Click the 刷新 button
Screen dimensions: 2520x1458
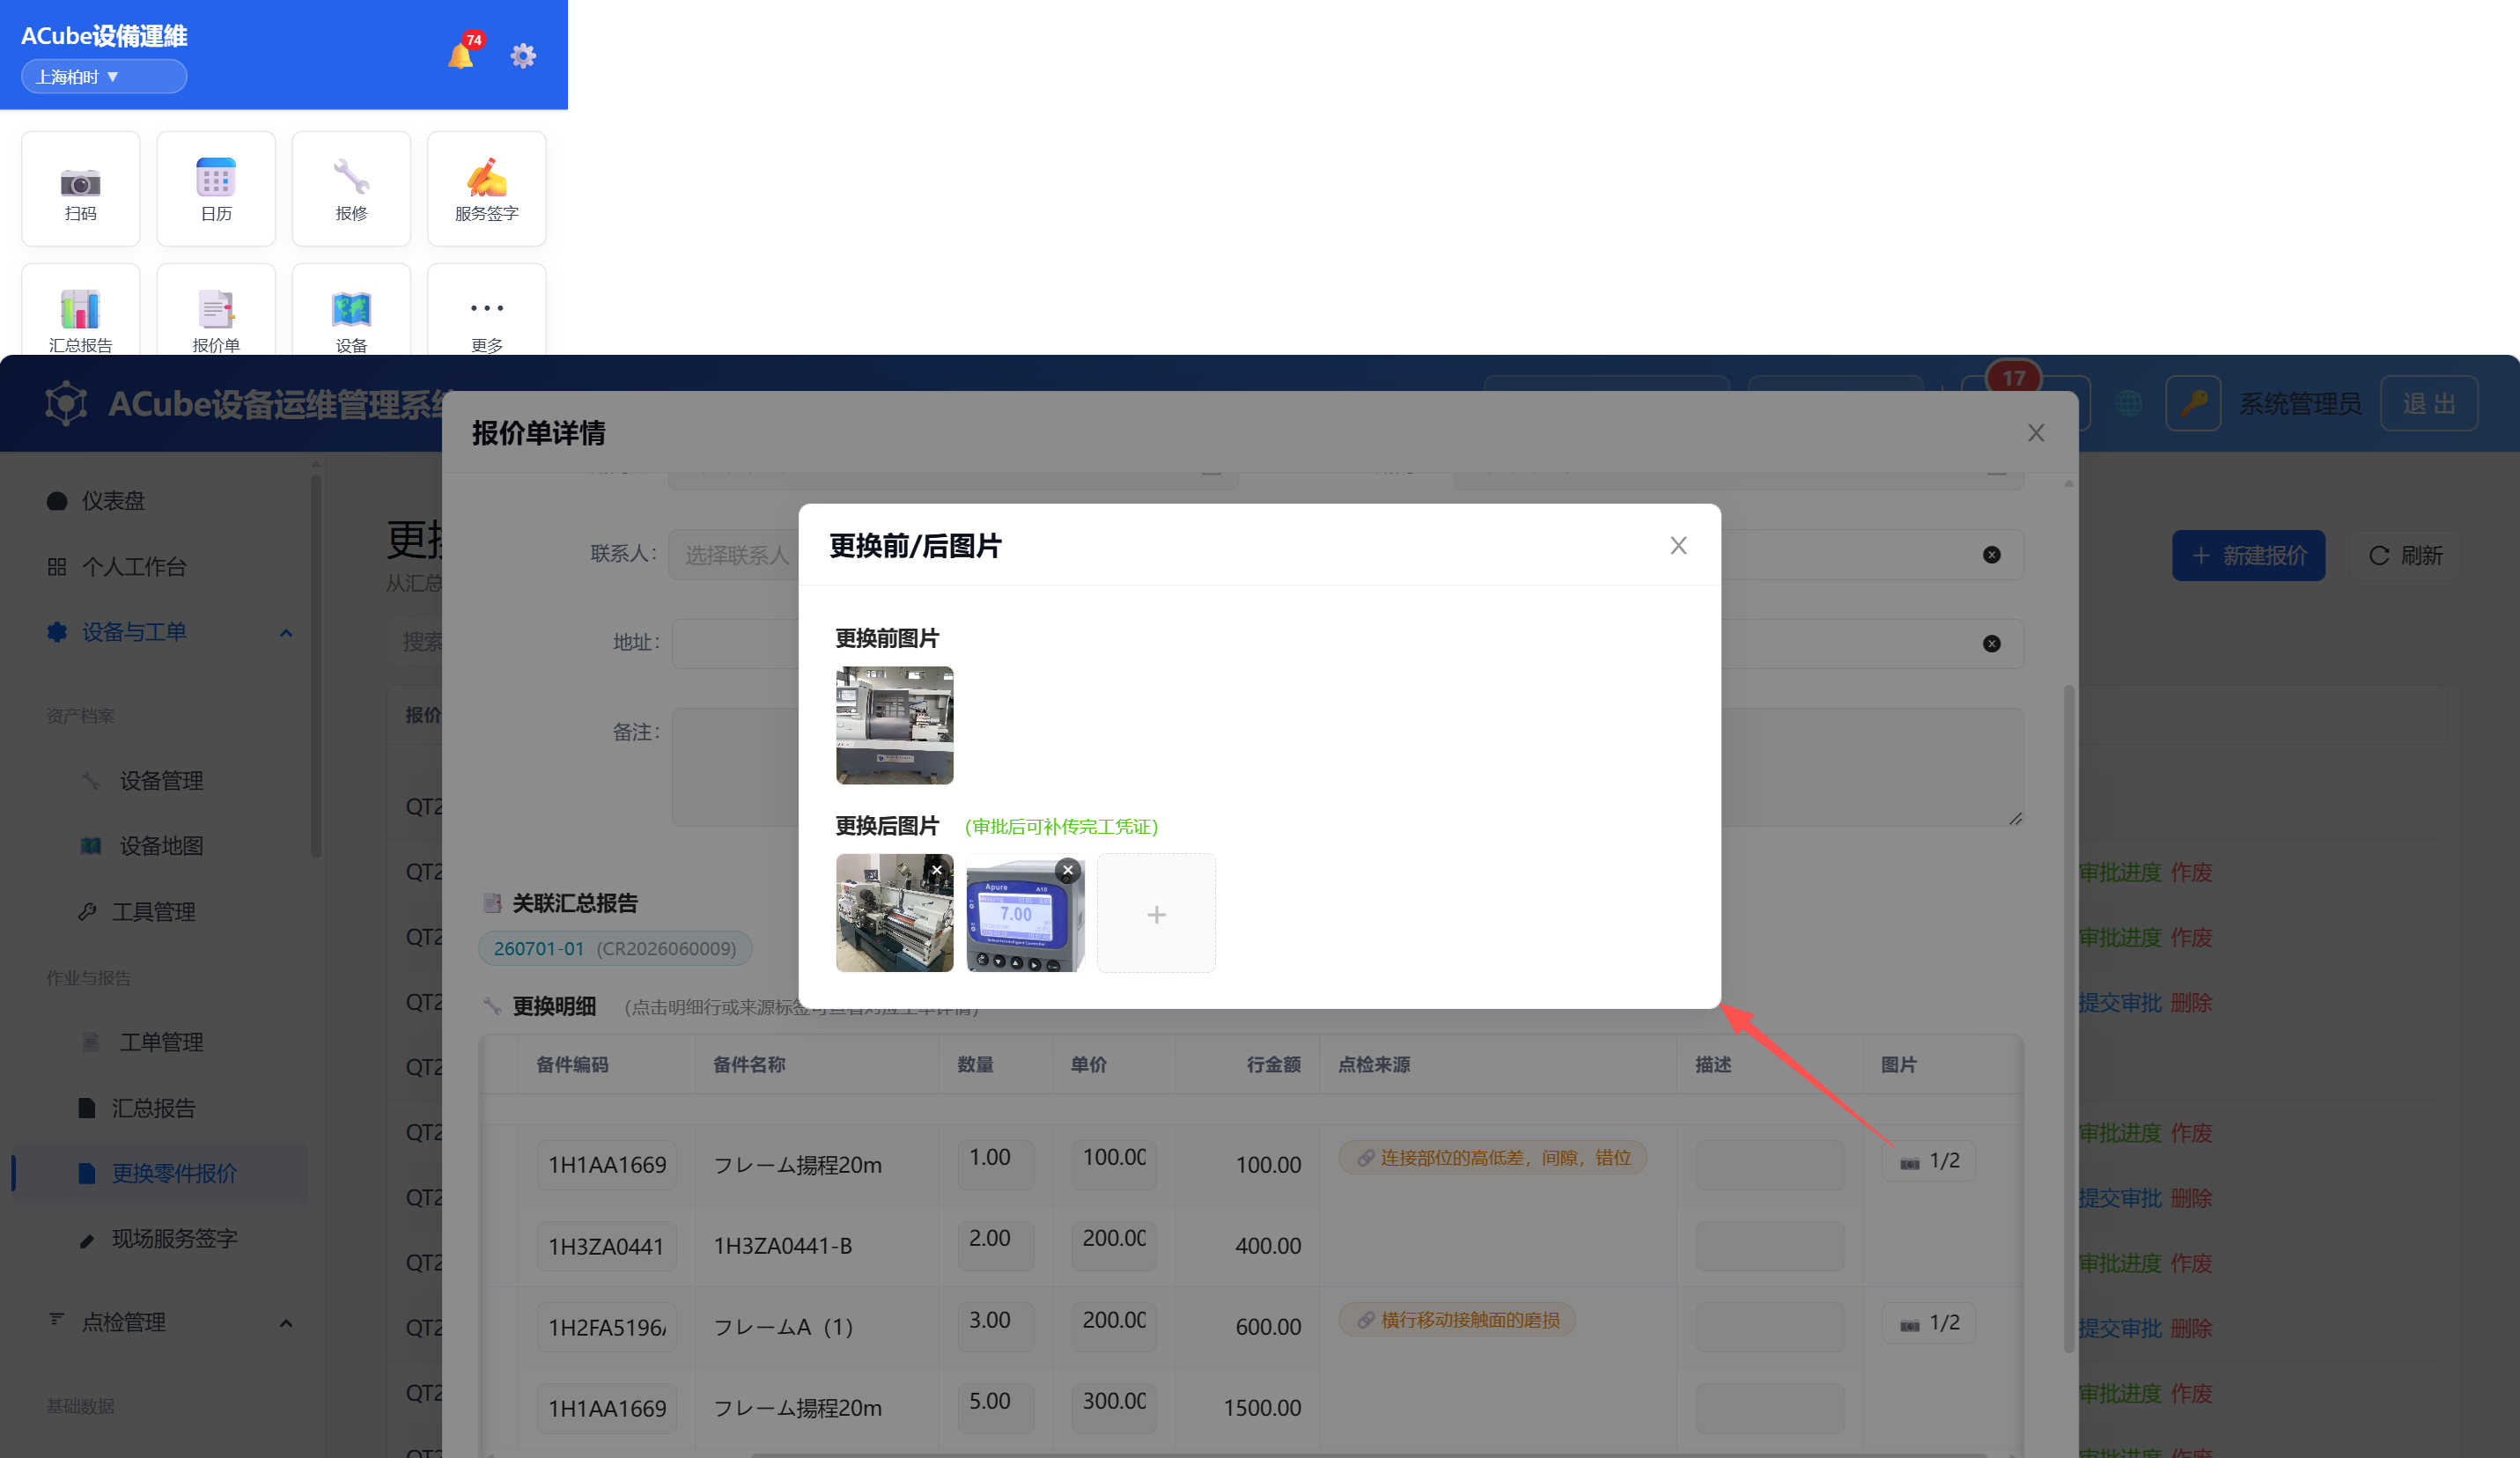point(2405,555)
